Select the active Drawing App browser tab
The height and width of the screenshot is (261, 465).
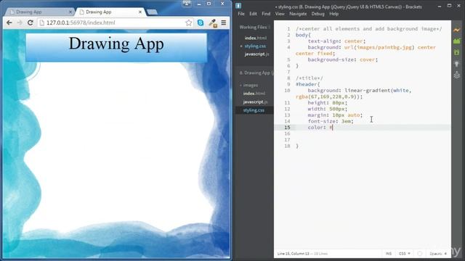point(110,12)
